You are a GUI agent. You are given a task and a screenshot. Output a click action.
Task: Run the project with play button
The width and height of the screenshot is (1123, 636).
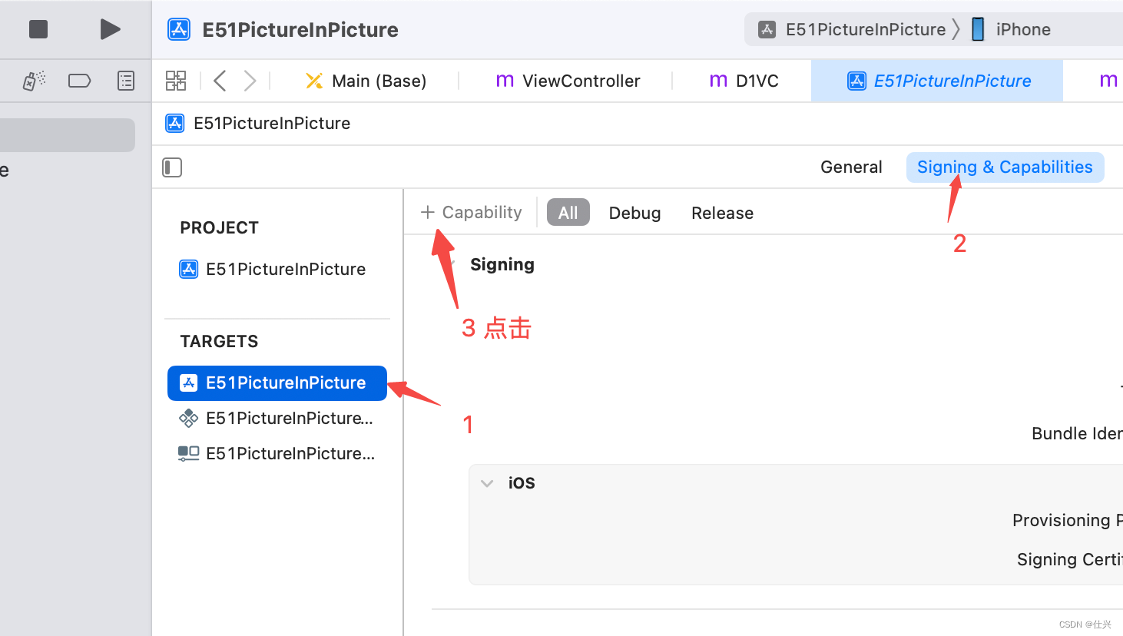click(110, 29)
